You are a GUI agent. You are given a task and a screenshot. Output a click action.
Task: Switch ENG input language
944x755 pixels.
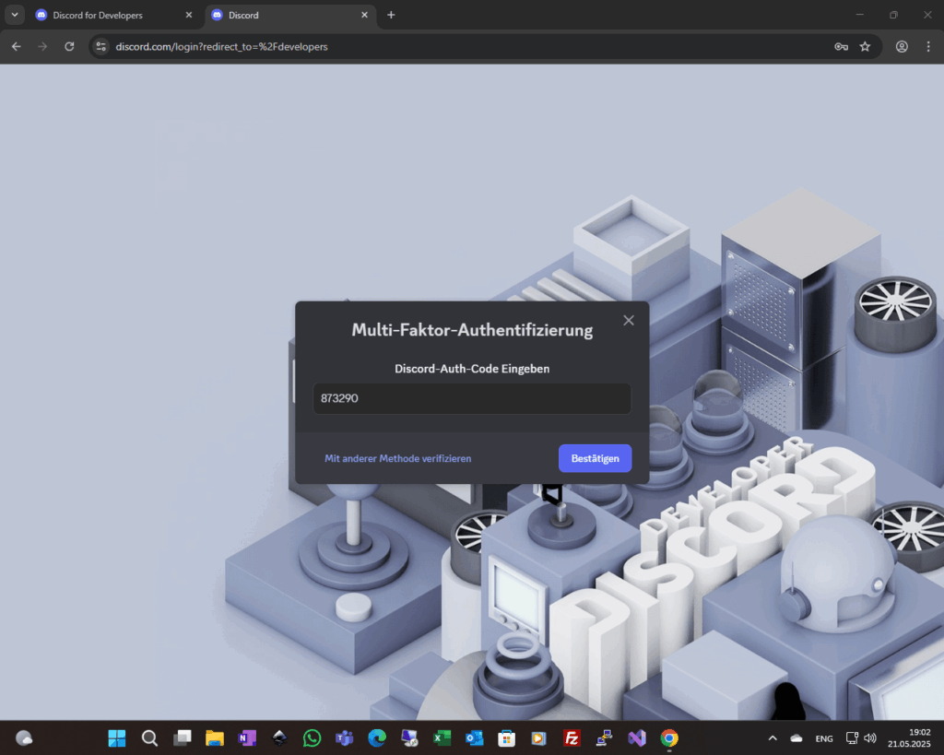click(x=824, y=738)
